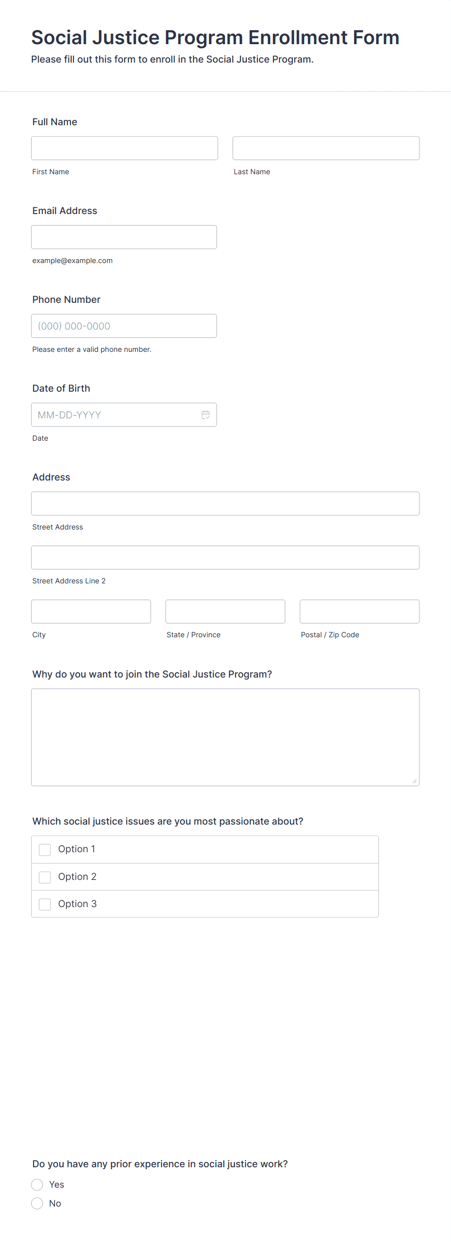Click the why-join Social Justice Program textarea
Viewport: 451px width, 1242px height.
[x=225, y=737]
